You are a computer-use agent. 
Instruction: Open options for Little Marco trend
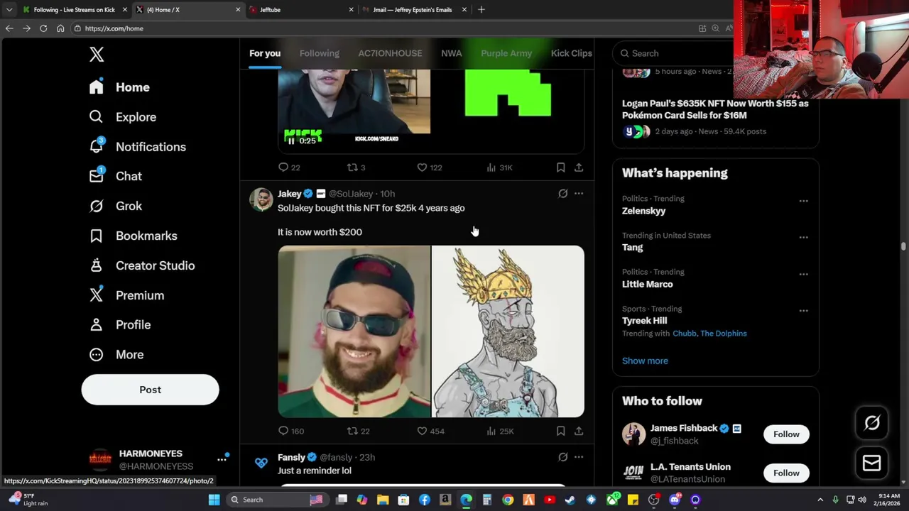coord(803,274)
